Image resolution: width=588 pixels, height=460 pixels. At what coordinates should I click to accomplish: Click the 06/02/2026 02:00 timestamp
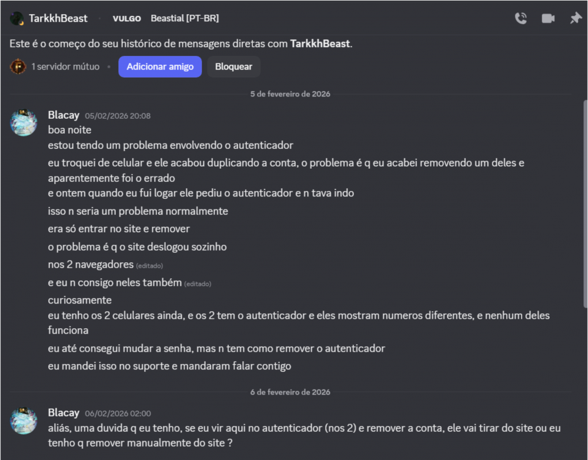pyautogui.click(x=118, y=414)
